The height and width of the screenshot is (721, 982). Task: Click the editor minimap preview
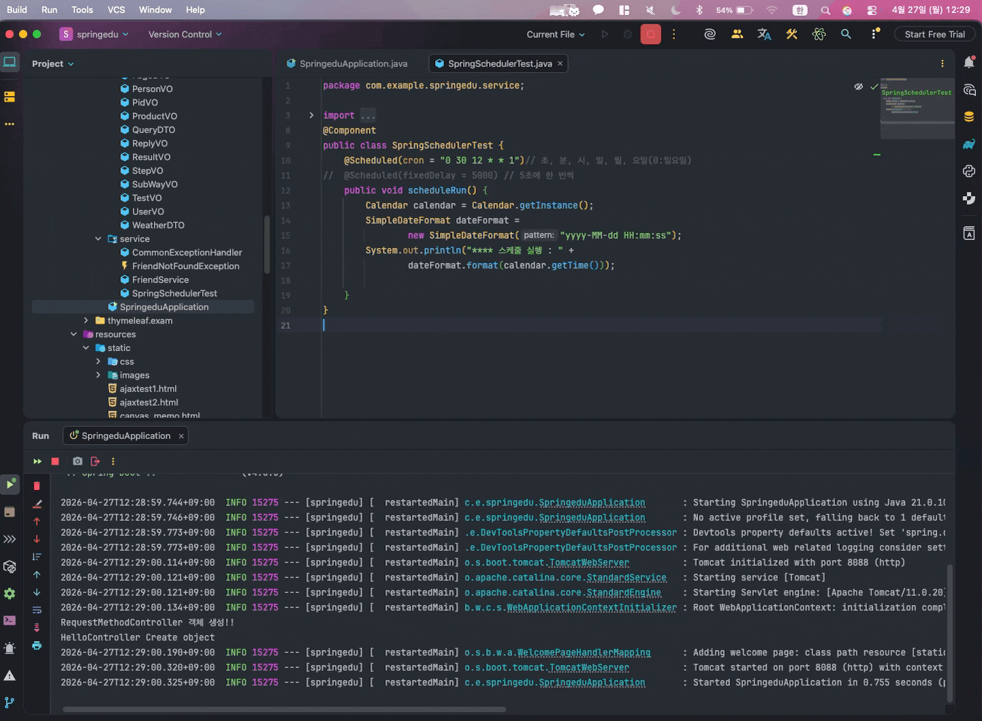tap(917, 109)
